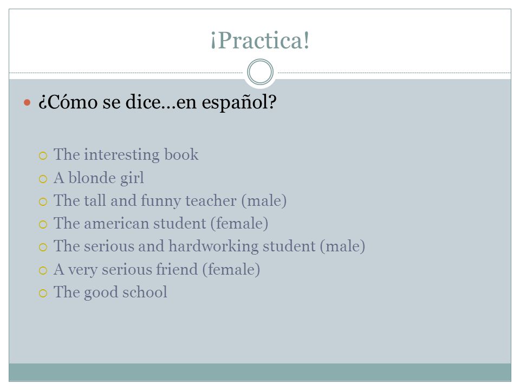
Task: Click the bullet beside 'The serious and hardworking student'
Action: (x=43, y=248)
